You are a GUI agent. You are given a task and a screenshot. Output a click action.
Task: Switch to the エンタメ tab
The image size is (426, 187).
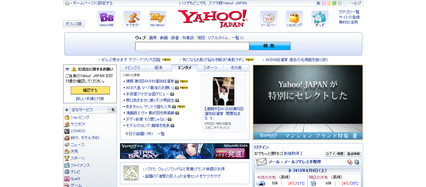184,68
